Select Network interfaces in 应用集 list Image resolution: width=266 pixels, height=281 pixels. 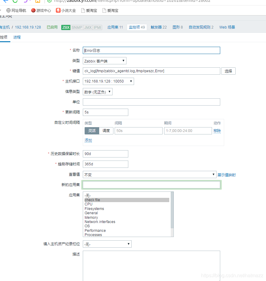click(127, 222)
